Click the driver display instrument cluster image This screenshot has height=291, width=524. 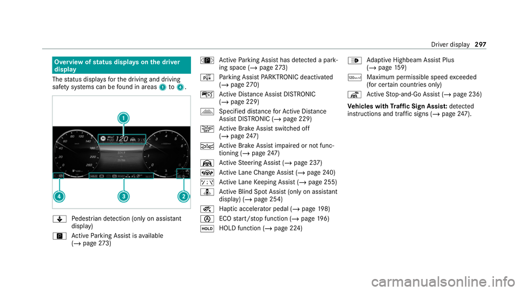tap(121, 152)
